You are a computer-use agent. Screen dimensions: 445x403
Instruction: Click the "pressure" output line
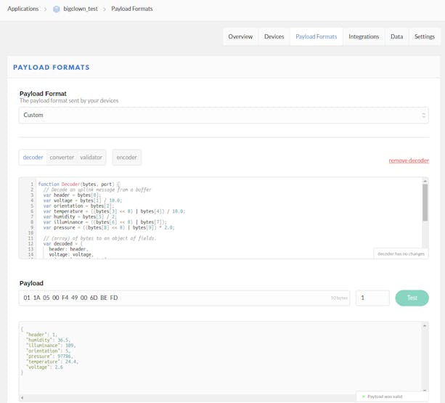coord(49,357)
